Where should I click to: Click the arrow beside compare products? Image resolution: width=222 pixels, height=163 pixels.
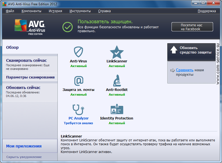(x=172, y=70)
